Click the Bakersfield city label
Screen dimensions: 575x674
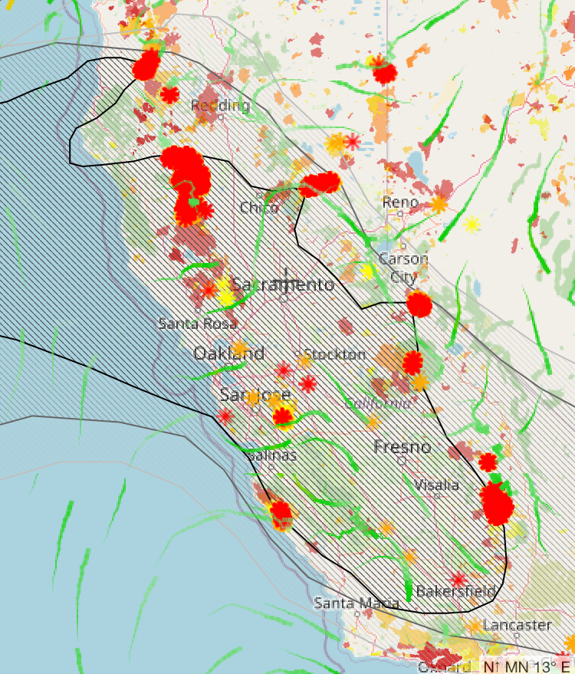click(455, 592)
